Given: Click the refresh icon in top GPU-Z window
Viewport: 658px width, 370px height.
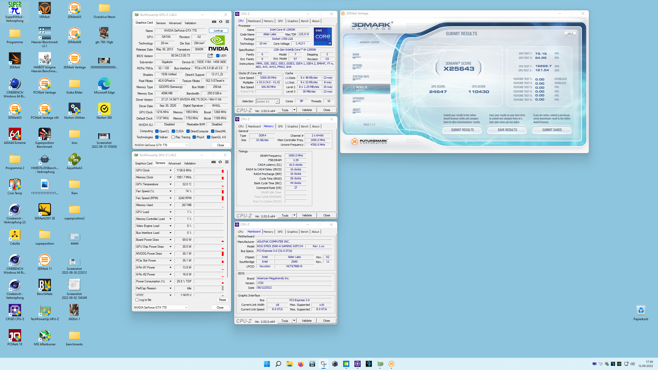Looking at the screenshot, I should tap(221, 22).
